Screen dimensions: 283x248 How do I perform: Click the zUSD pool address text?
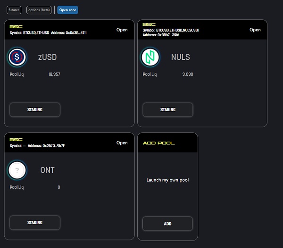click(x=68, y=33)
